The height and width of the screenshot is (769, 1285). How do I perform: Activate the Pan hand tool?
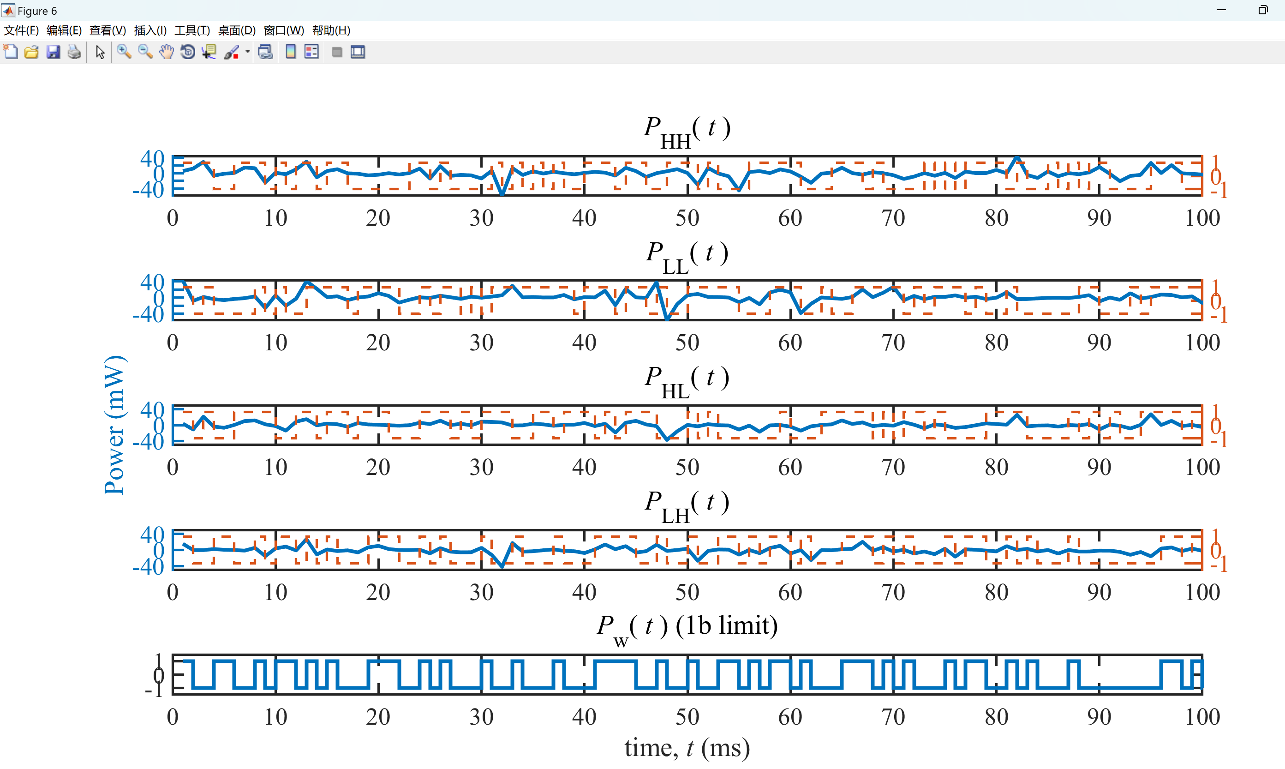click(166, 52)
